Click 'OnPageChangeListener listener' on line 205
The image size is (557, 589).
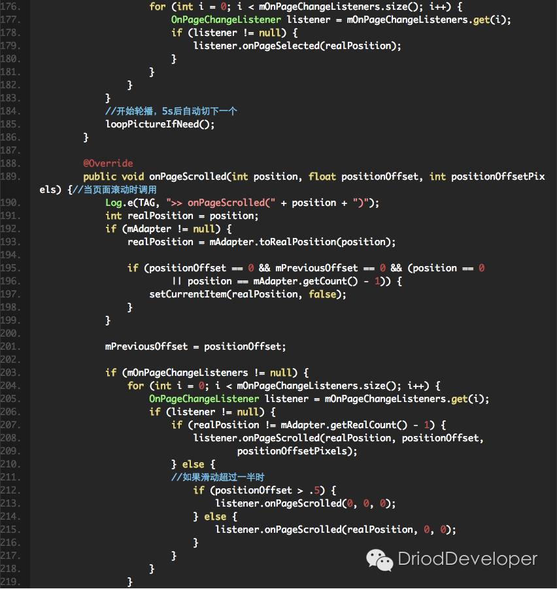229,399
